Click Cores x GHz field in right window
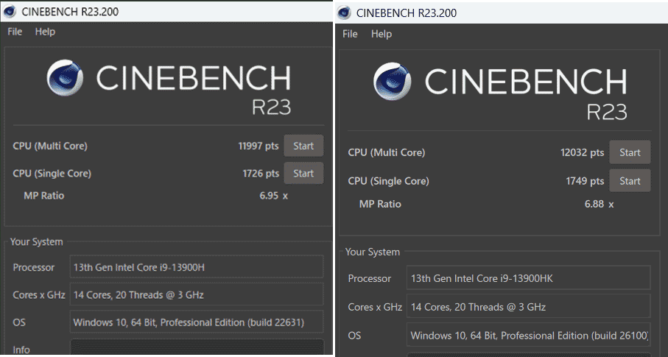The width and height of the screenshot is (668, 357). (x=528, y=307)
